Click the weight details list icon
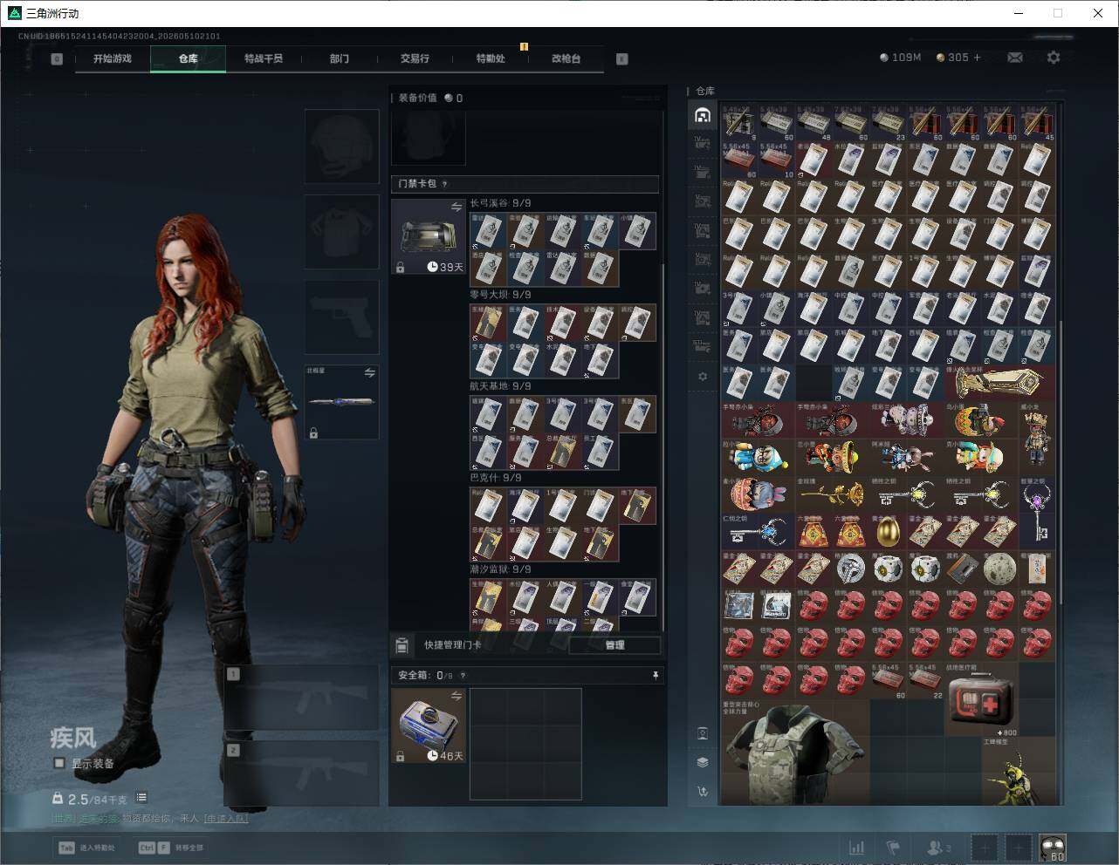 click(141, 797)
